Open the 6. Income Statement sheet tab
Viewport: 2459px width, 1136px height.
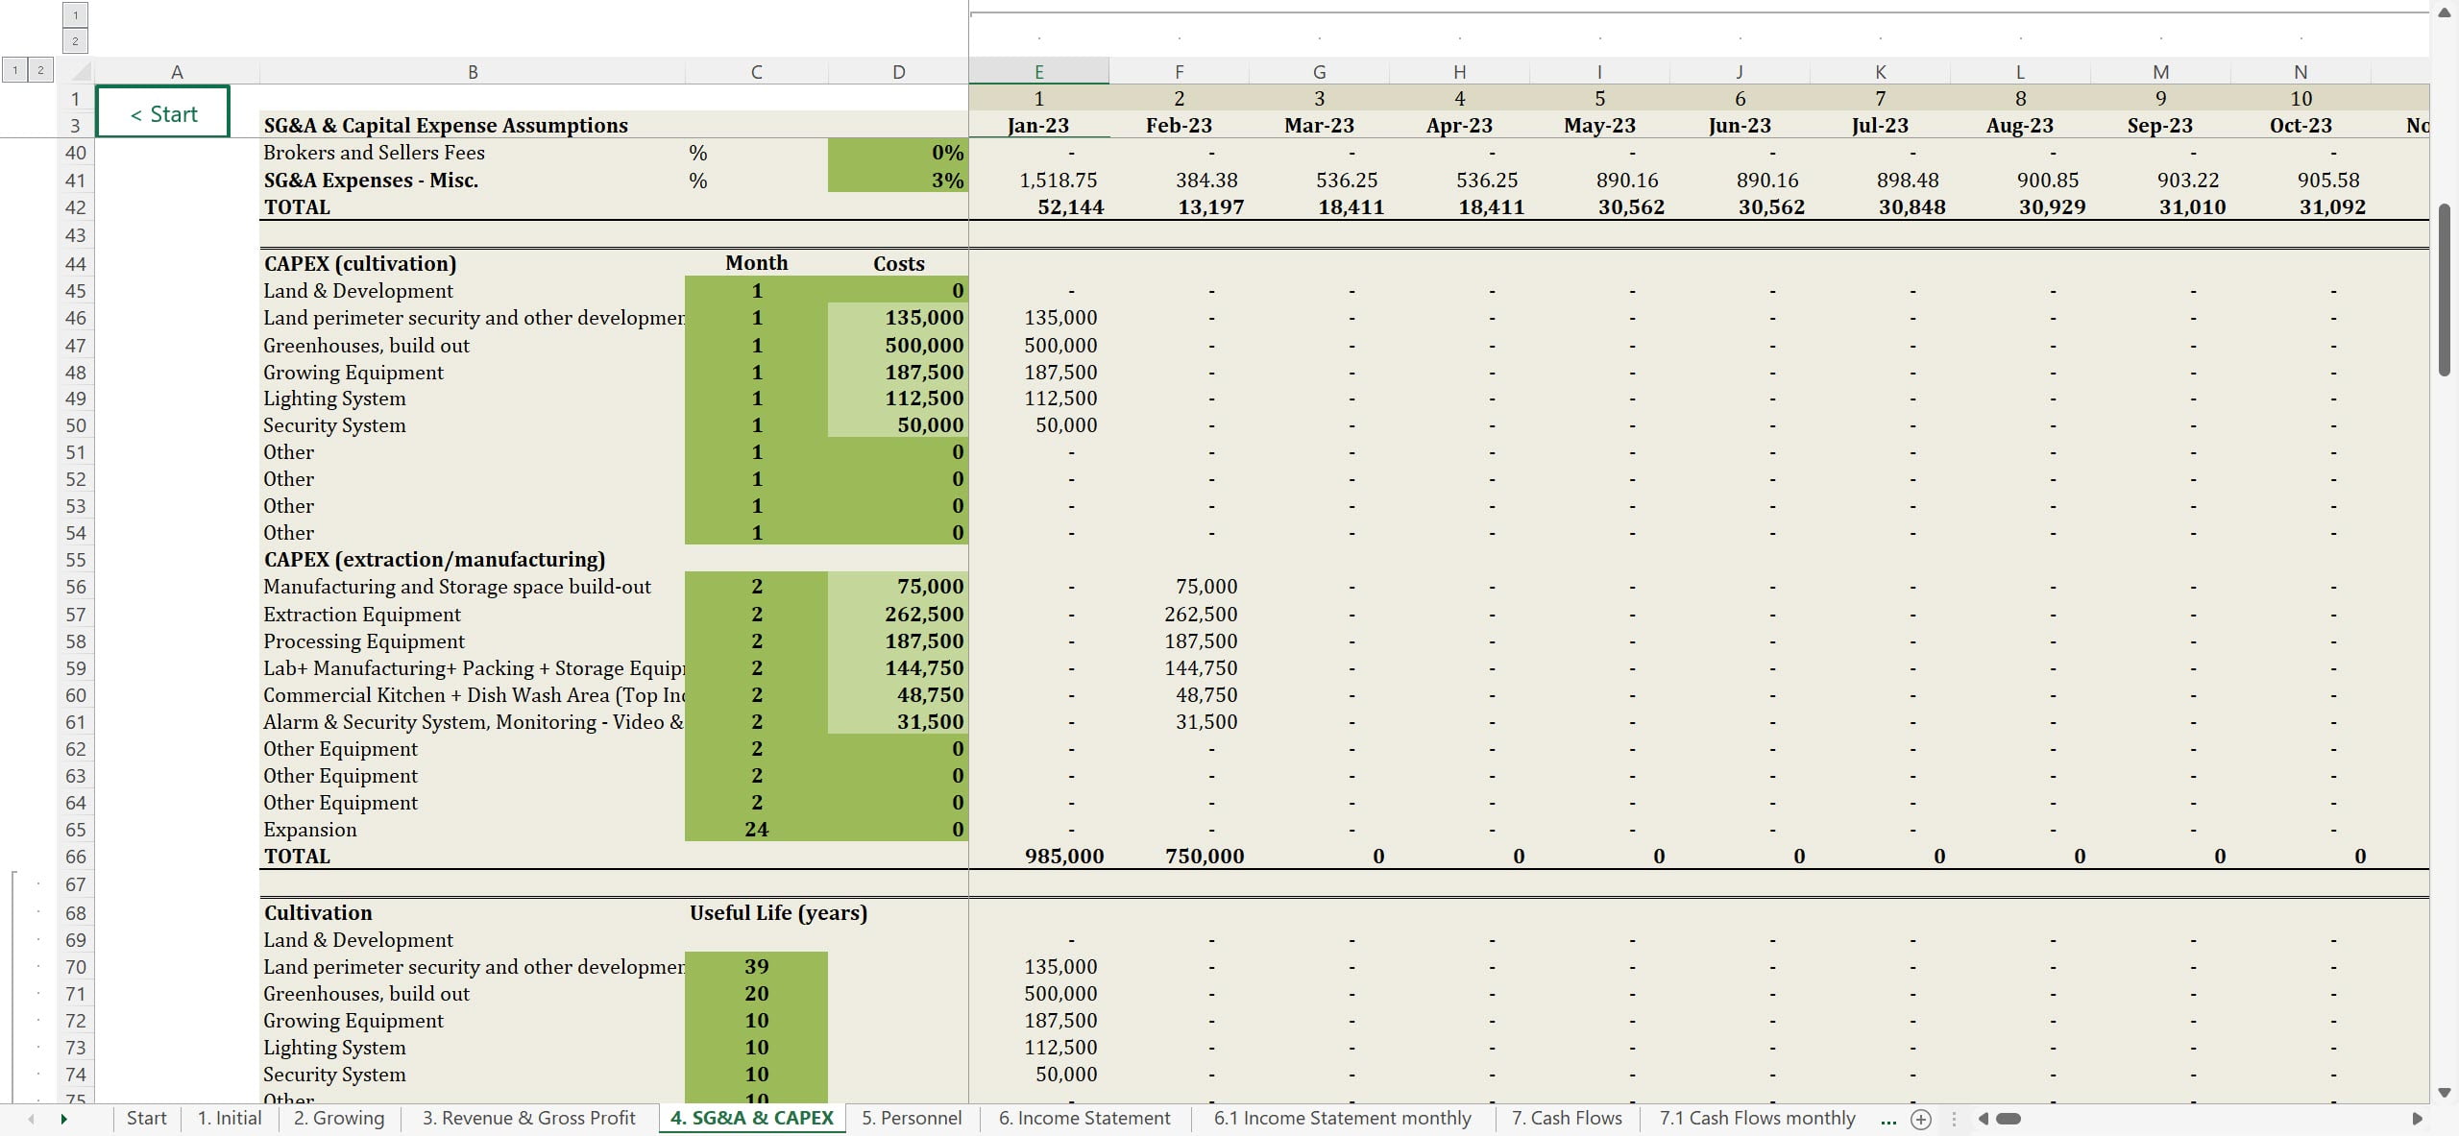pos(1083,1119)
